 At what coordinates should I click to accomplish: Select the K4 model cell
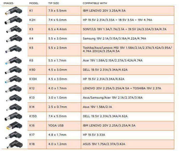[x=37, y=39]
